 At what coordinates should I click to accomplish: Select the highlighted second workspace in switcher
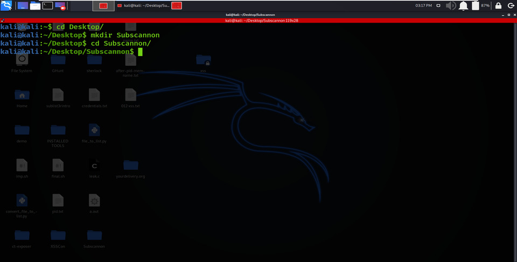[x=103, y=5]
